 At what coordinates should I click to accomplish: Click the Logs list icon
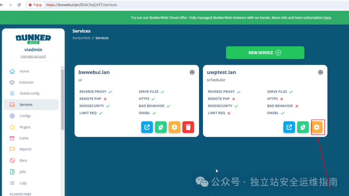click(x=12, y=183)
